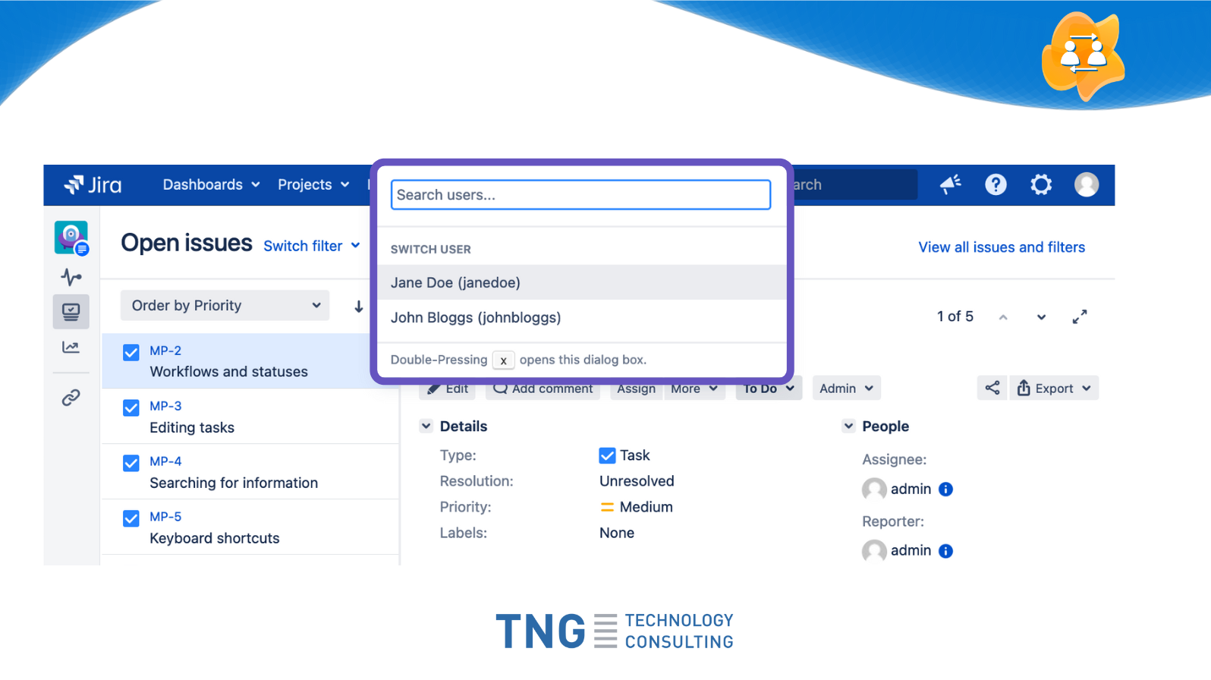Collapse the Details section
Screen dimensions: 1211x680
coord(426,427)
